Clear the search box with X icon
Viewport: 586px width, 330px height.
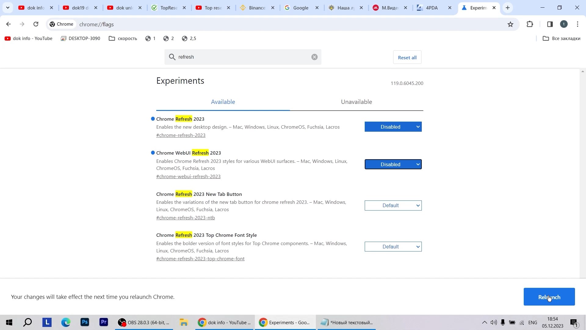coord(314,57)
